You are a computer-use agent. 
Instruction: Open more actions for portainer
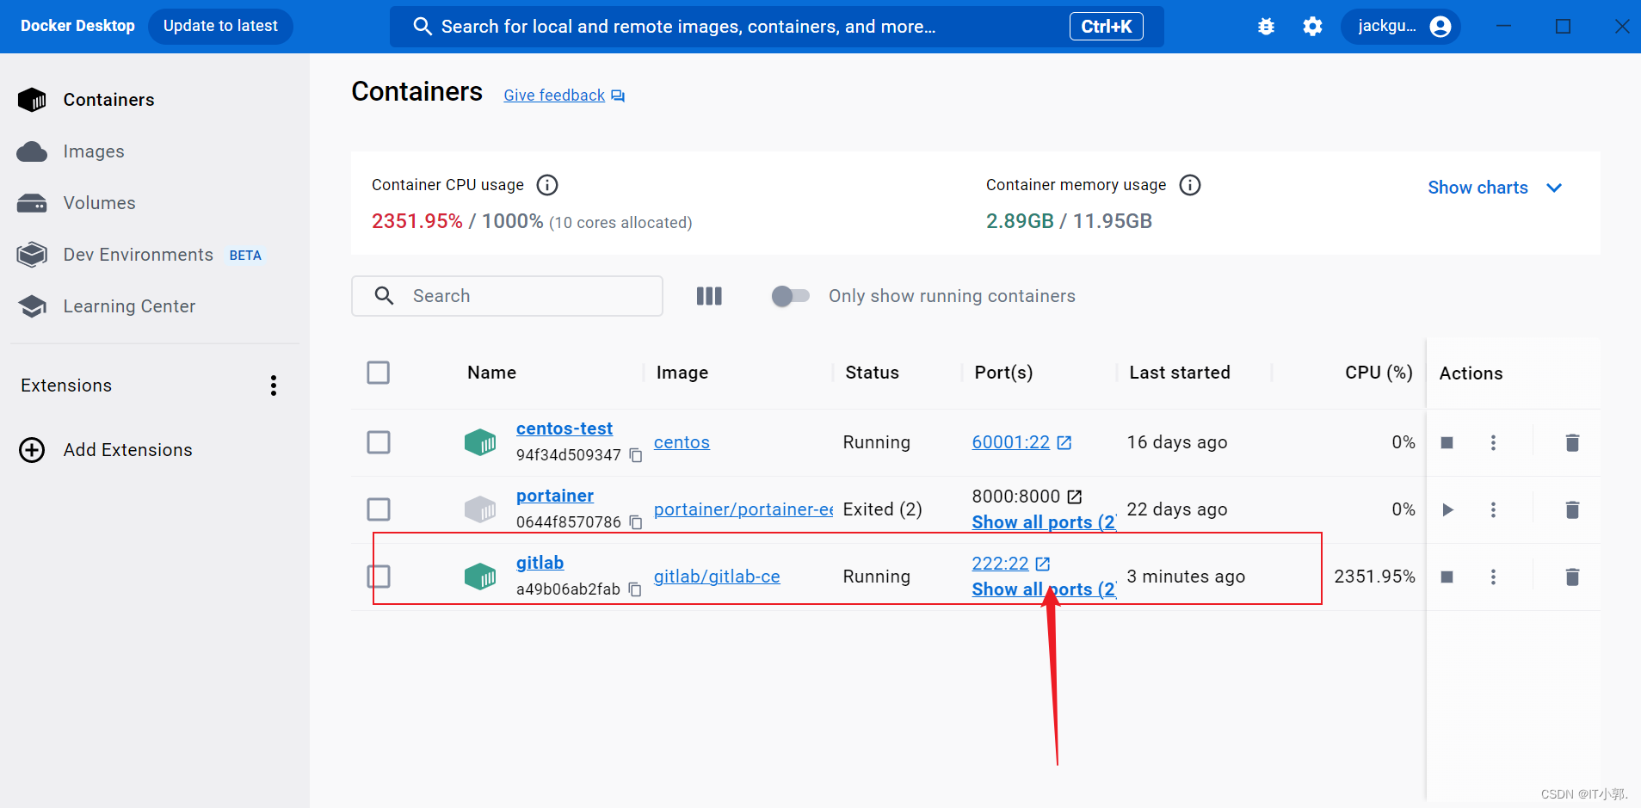coord(1493,509)
